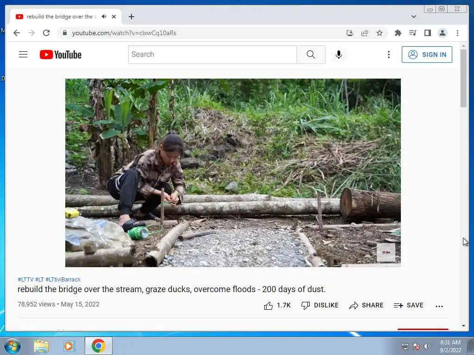Image resolution: width=474 pixels, height=355 pixels.
Task: Open File Explorer from the taskbar
Action: 41,346
